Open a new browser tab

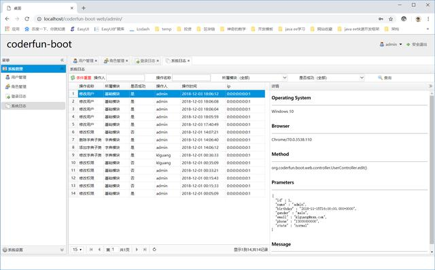84,8
